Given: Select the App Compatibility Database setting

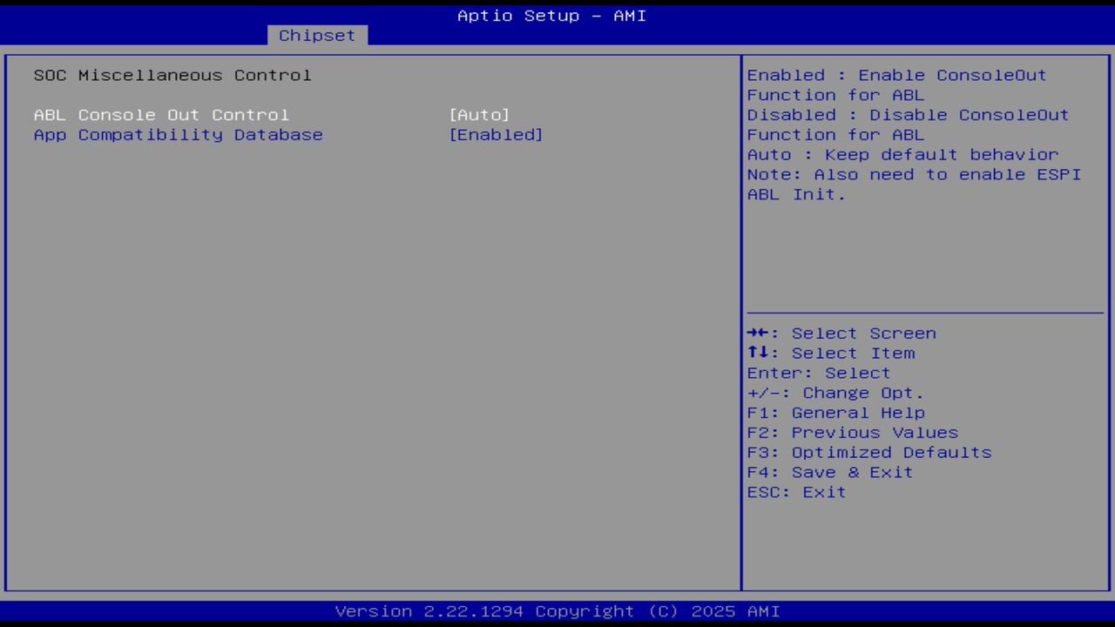Looking at the screenshot, I should (178, 134).
